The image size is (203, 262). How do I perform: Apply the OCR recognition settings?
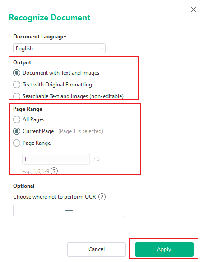click(164, 249)
